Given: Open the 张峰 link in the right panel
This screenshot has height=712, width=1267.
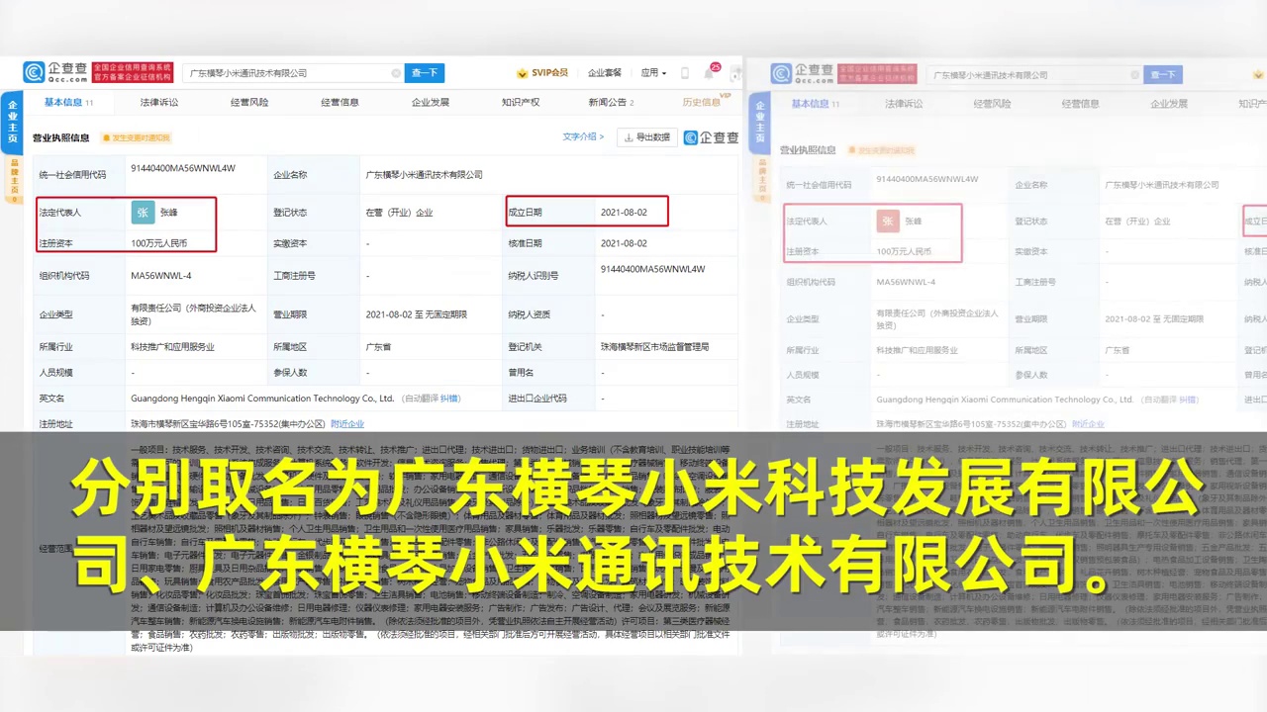Looking at the screenshot, I should [913, 222].
